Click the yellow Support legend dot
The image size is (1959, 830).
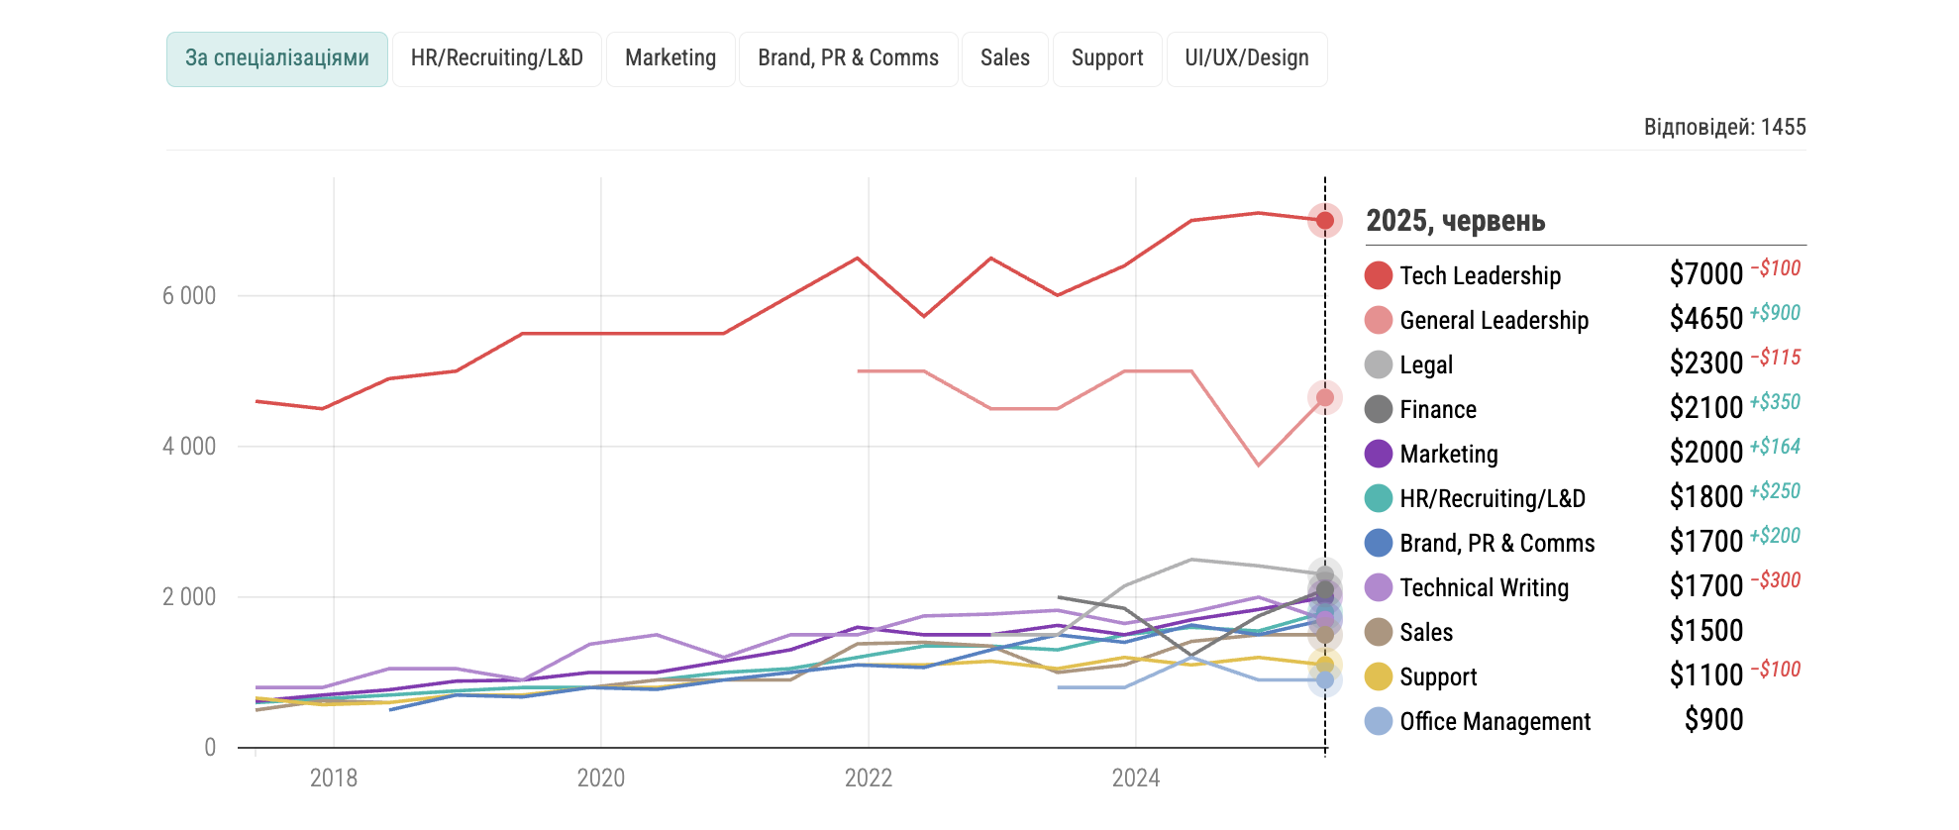pyautogui.click(x=1378, y=676)
